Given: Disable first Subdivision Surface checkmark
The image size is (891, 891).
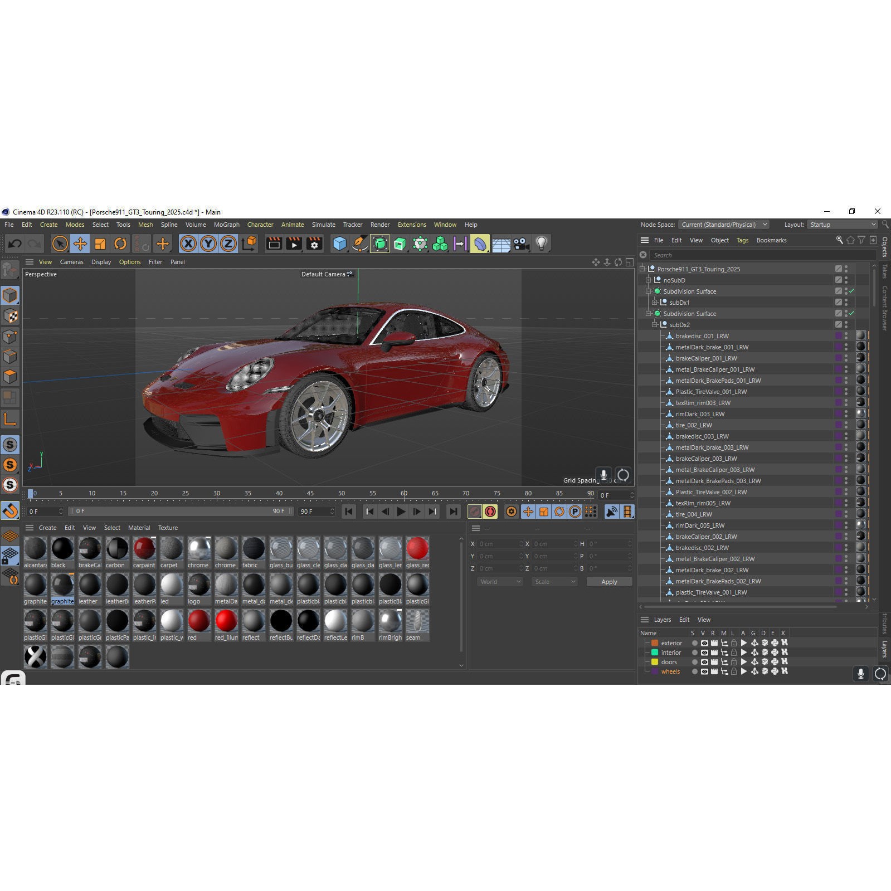Looking at the screenshot, I should coord(851,291).
